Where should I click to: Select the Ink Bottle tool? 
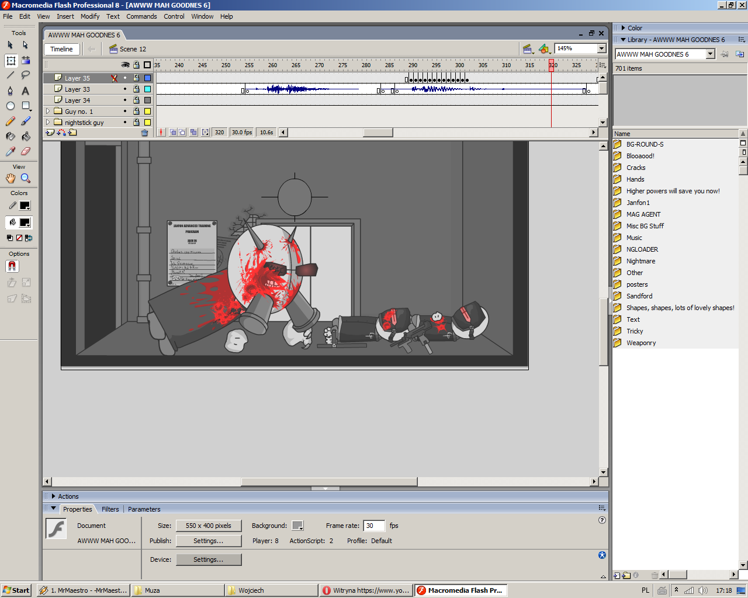coord(11,136)
